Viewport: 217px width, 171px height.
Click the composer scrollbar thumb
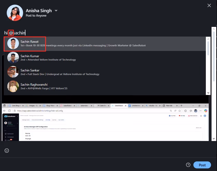pos(214,57)
